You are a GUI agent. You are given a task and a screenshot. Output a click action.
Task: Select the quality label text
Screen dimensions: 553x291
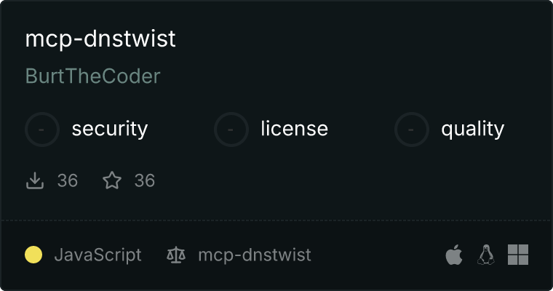(472, 129)
